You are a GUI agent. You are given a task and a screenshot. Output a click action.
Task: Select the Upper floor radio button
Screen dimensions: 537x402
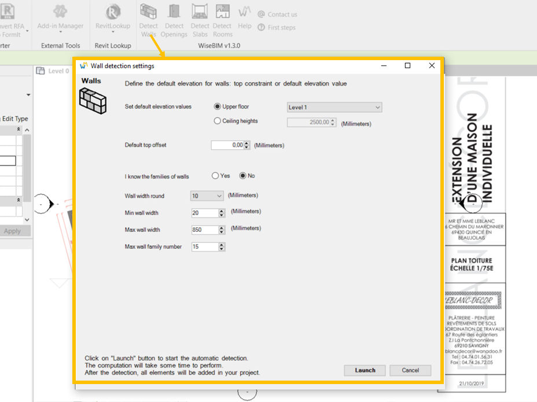pyautogui.click(x=217, y=106)
